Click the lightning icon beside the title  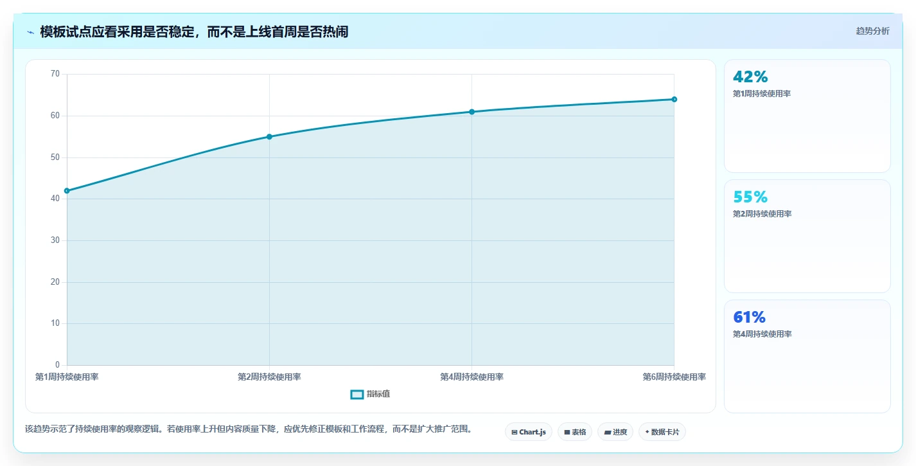[30, 32]
